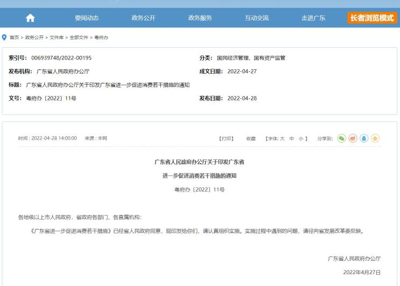Open 文件库 breadcrumb link

[x=56, y=36]
